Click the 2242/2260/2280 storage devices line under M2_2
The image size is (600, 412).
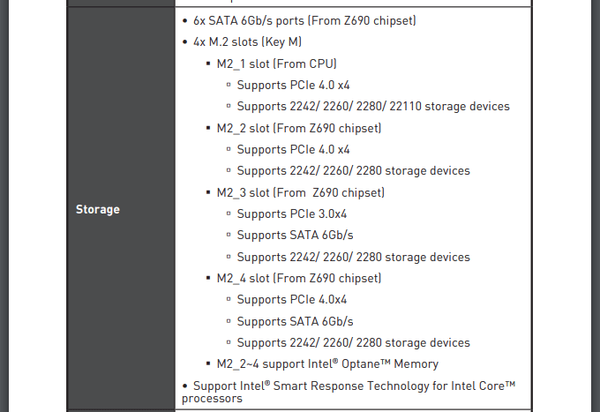(353, 170)
